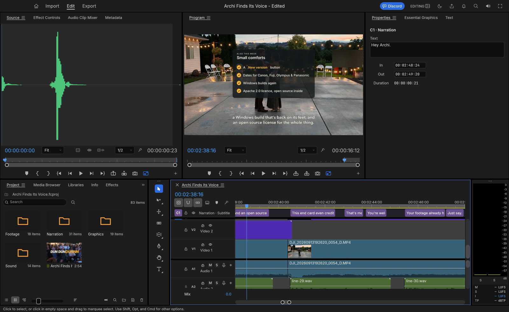Screen dimensions: 509x312
Task: Create a new bin in the Project panel
Action: [x=124, y=300]
